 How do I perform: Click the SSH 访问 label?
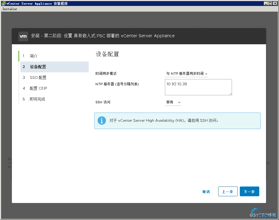tap(103, 102)
